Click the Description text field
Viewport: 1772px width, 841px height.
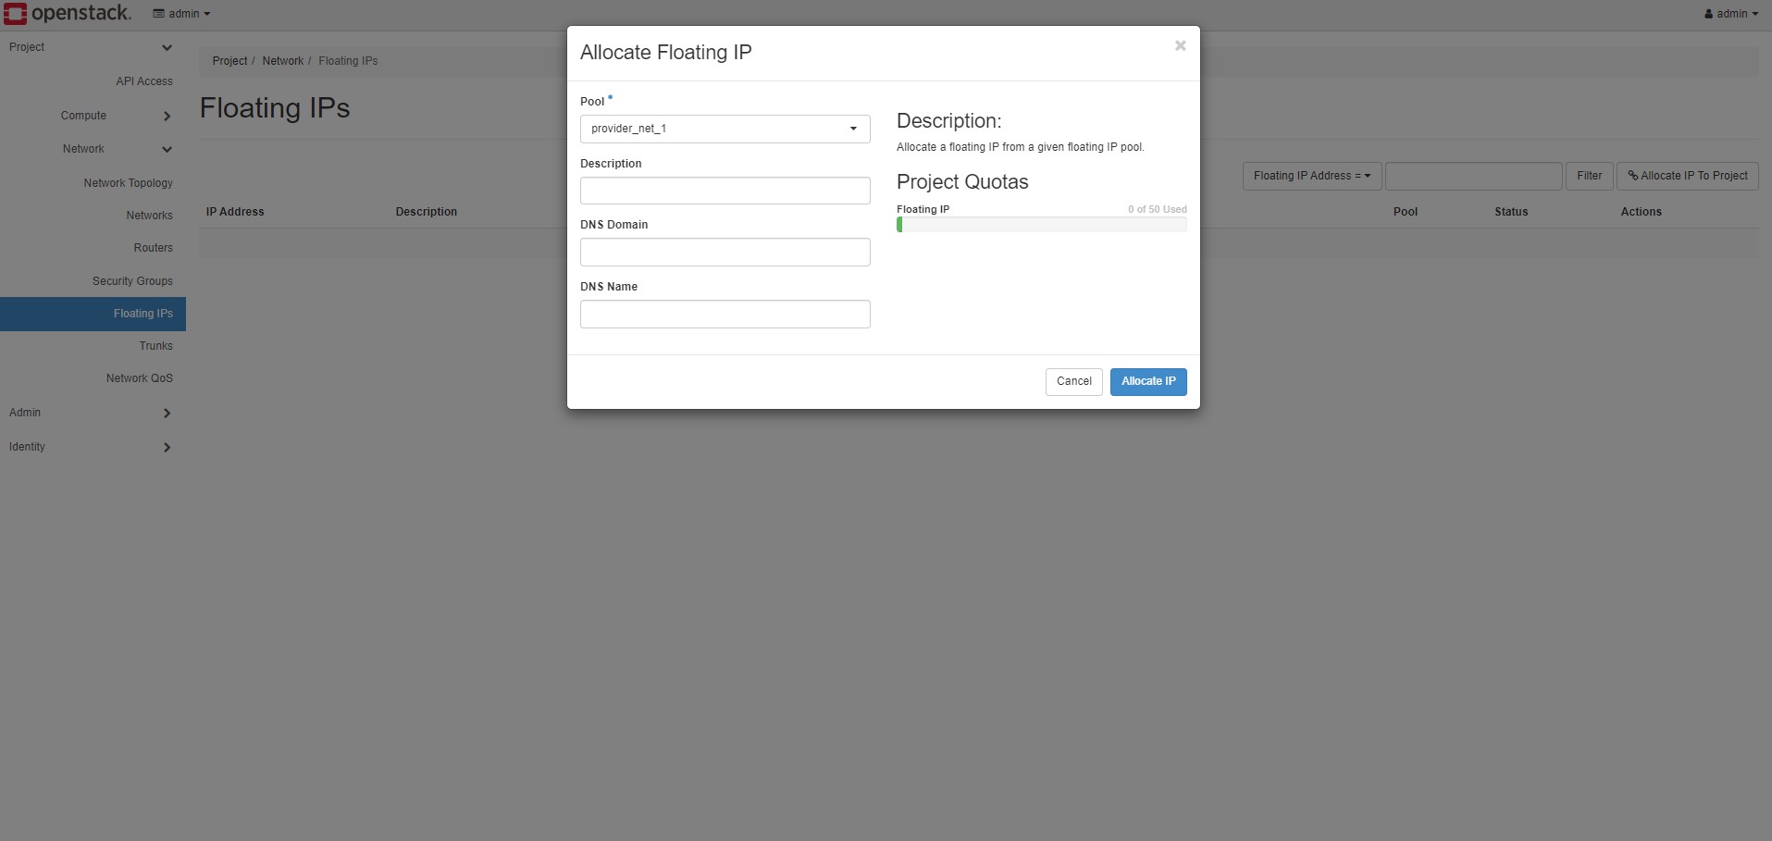(725, 191)
